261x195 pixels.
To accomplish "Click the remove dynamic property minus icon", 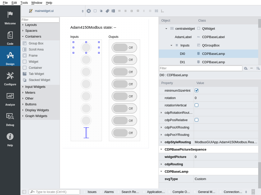I will click(252, 68).
